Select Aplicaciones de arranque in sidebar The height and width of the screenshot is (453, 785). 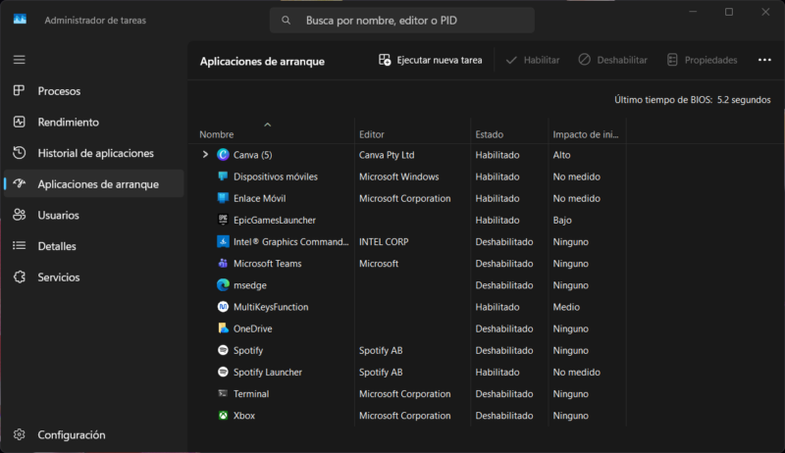coord(93,184)
